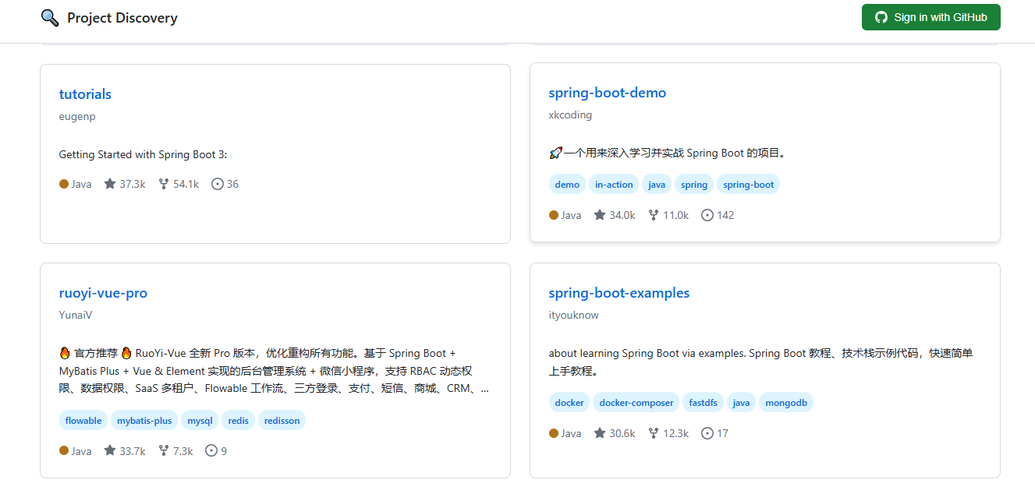Click the fork icon in ruoyi-vue-pro card
The height and width of the screenshot is (494, 1035).
pos(164,450)
